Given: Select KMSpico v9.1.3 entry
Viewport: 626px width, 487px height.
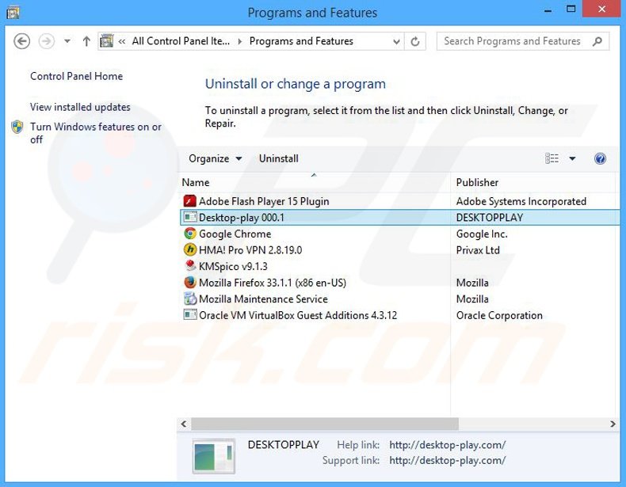Looking at the screenshot, I should coord(233,267).
